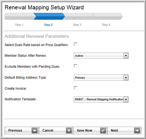Click the Save Now button text

point(85,130)
